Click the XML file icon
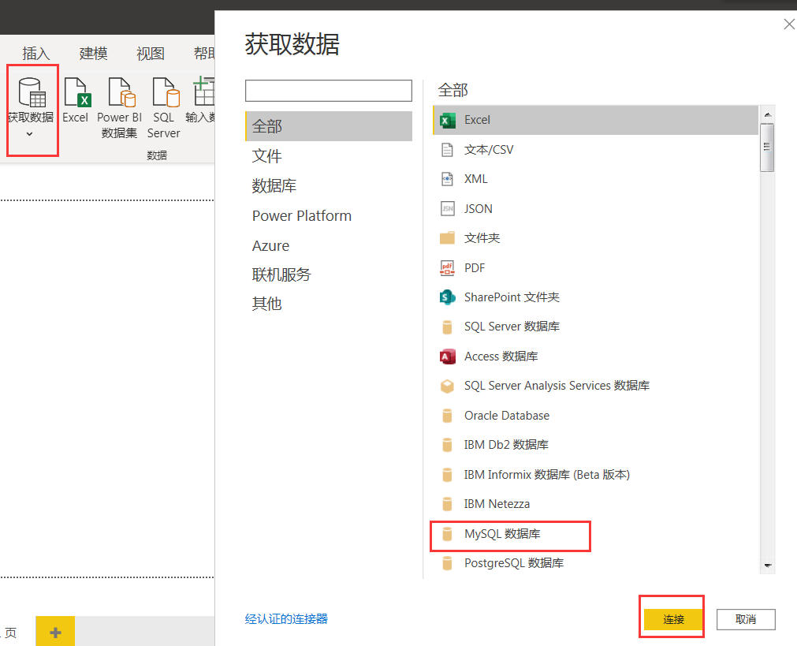The width and height of the screenshot is (797, 646). [x=447, y=179]
